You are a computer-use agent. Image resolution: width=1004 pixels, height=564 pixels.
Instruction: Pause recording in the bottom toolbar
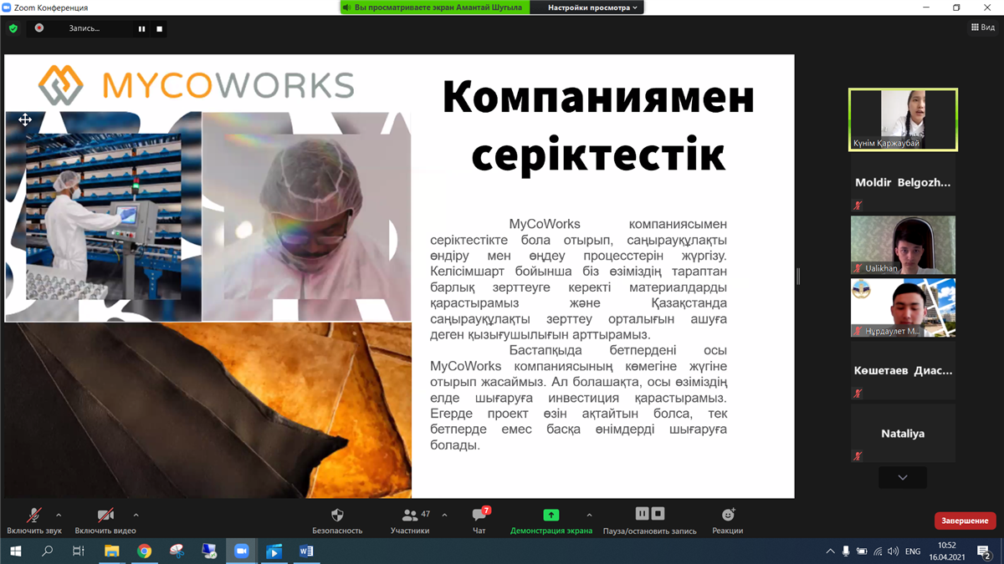[642, 514]
